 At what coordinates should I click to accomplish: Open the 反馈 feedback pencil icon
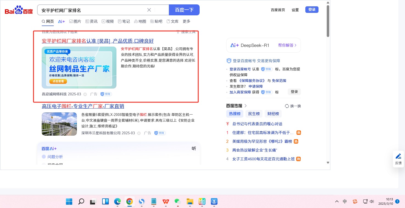tap(398, 156)
